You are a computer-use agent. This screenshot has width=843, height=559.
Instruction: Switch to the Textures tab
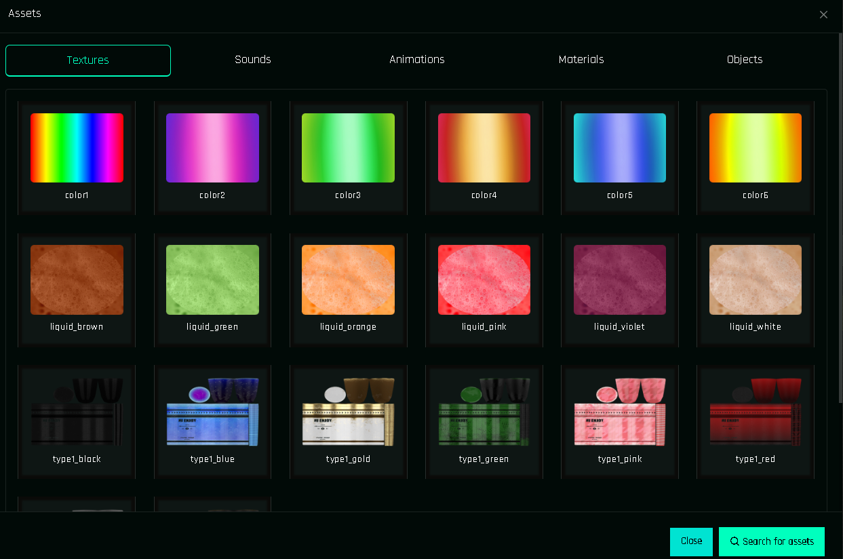pyautogui.click(x=88, y=60)
